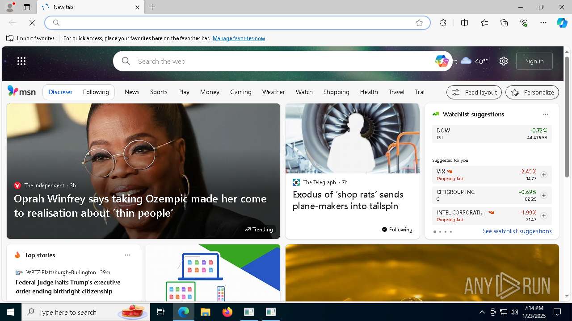Open the Oprah Winfrey Ozempic story

click(140, 206)
